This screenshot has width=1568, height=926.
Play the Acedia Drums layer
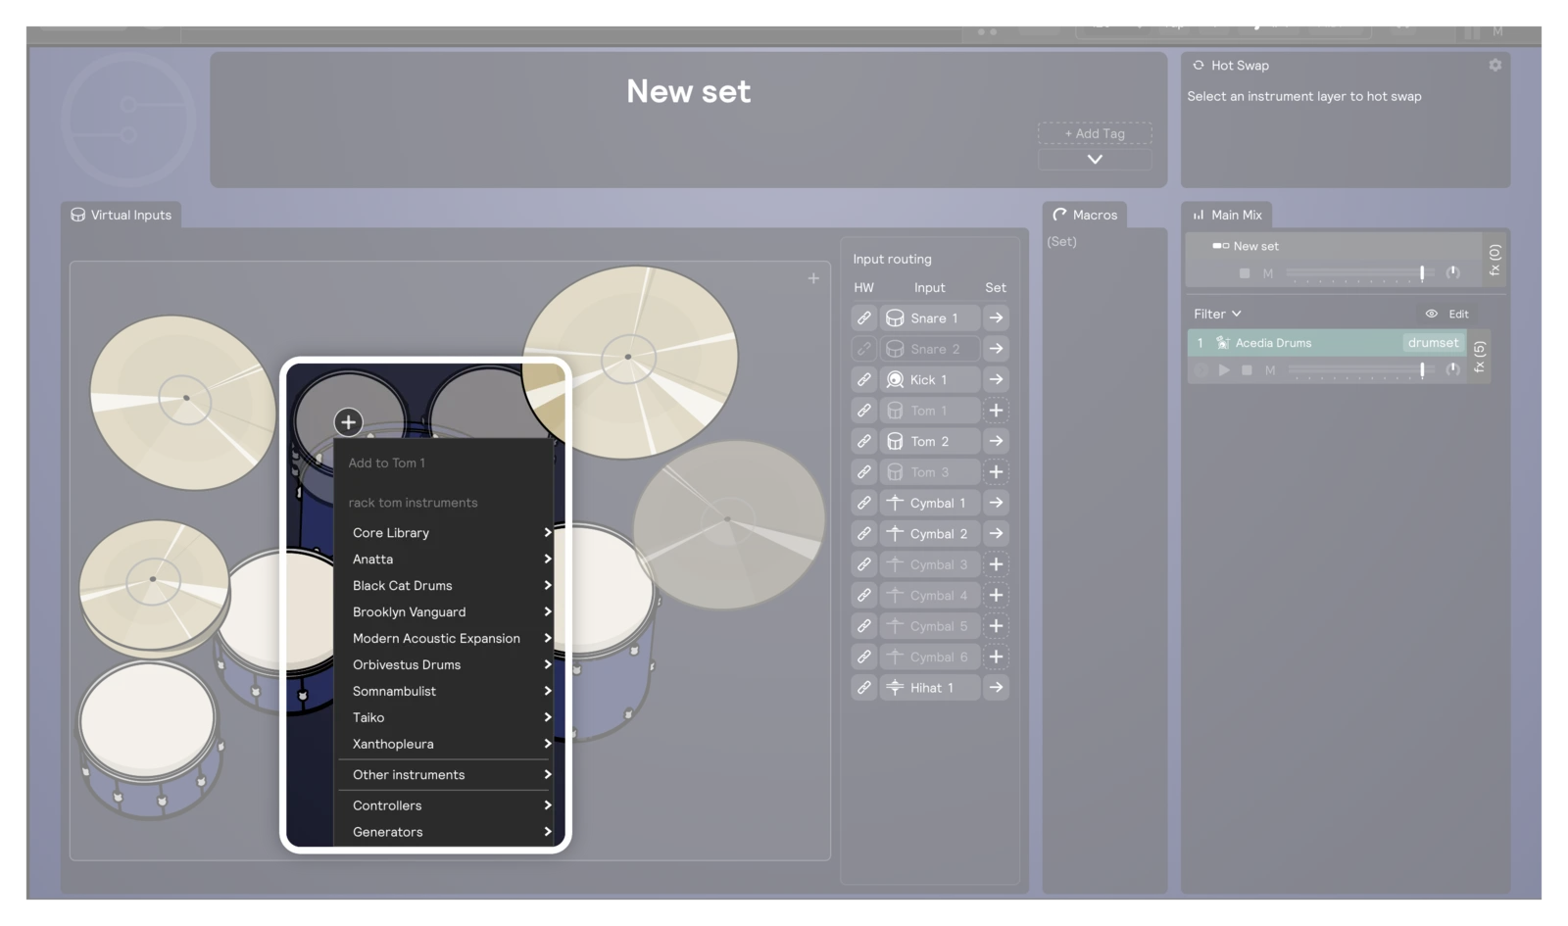1224,370
